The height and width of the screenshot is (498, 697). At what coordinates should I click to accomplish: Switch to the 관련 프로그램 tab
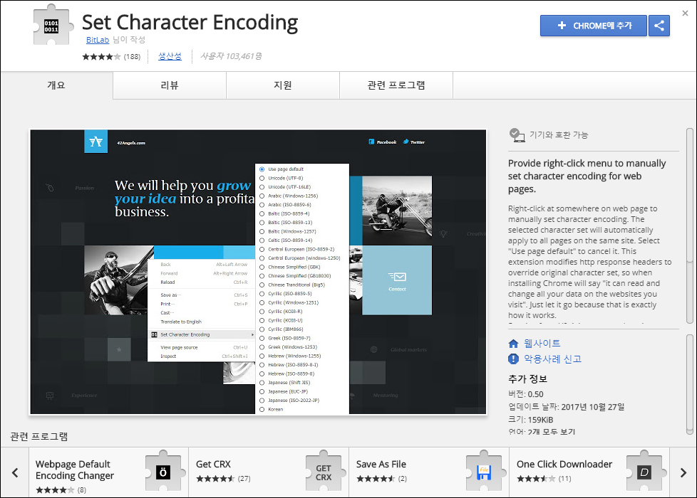(x=396, y=85)
